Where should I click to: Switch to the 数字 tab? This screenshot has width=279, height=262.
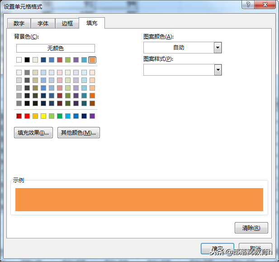19,24
